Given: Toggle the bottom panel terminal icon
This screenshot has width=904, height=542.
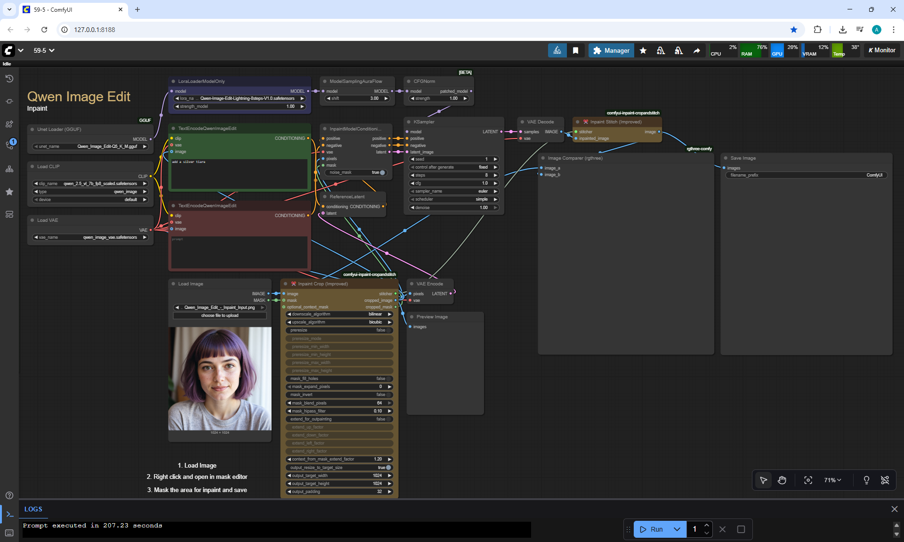Looking at the screenshot, I should [9, 514].
